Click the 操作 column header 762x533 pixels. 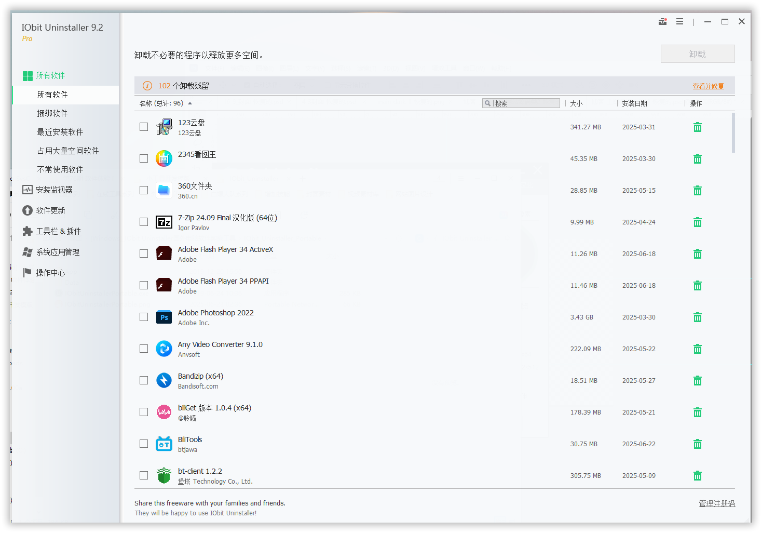pyautogui.click(x=696, y=103)
